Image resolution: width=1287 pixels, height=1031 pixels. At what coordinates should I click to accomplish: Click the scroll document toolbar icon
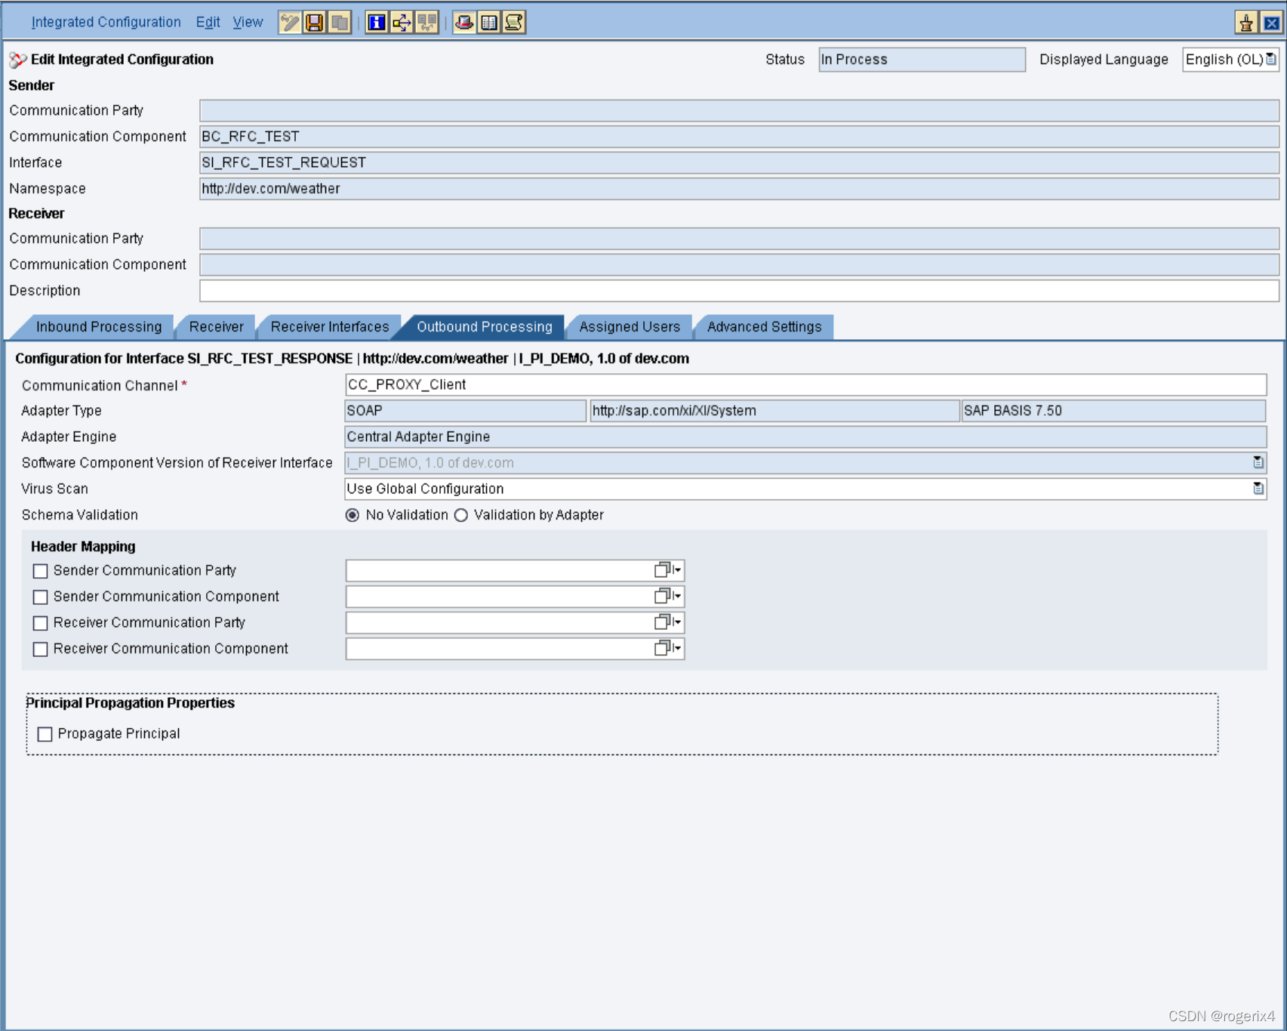coord(514,23)
